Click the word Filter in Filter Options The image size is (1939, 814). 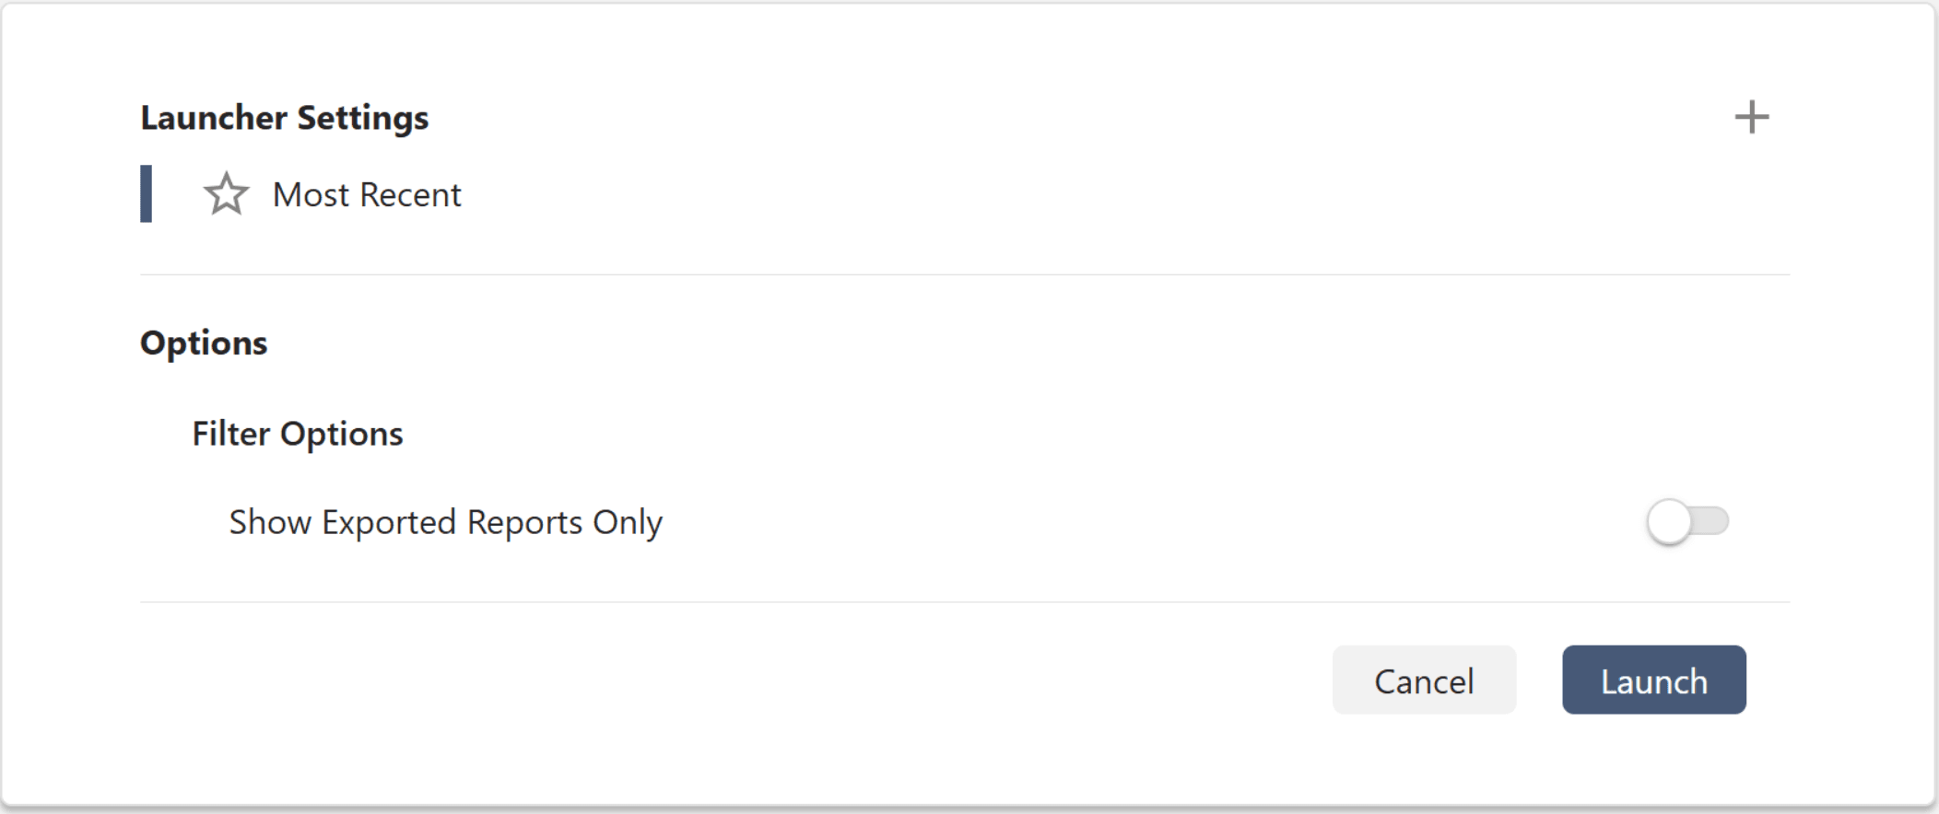230,434
